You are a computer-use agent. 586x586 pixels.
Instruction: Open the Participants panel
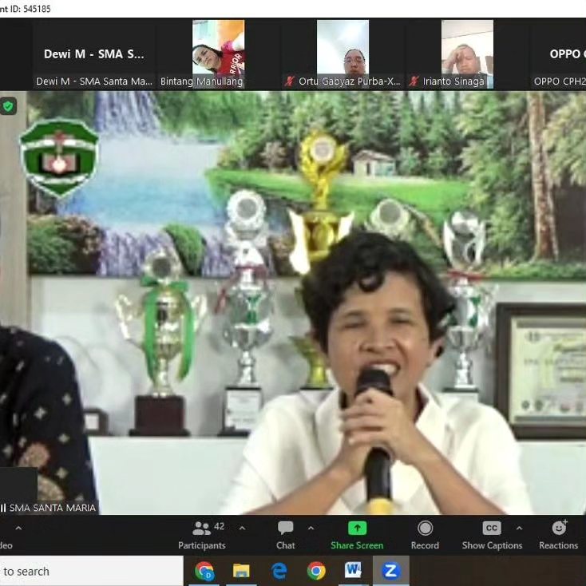point(202,535)
